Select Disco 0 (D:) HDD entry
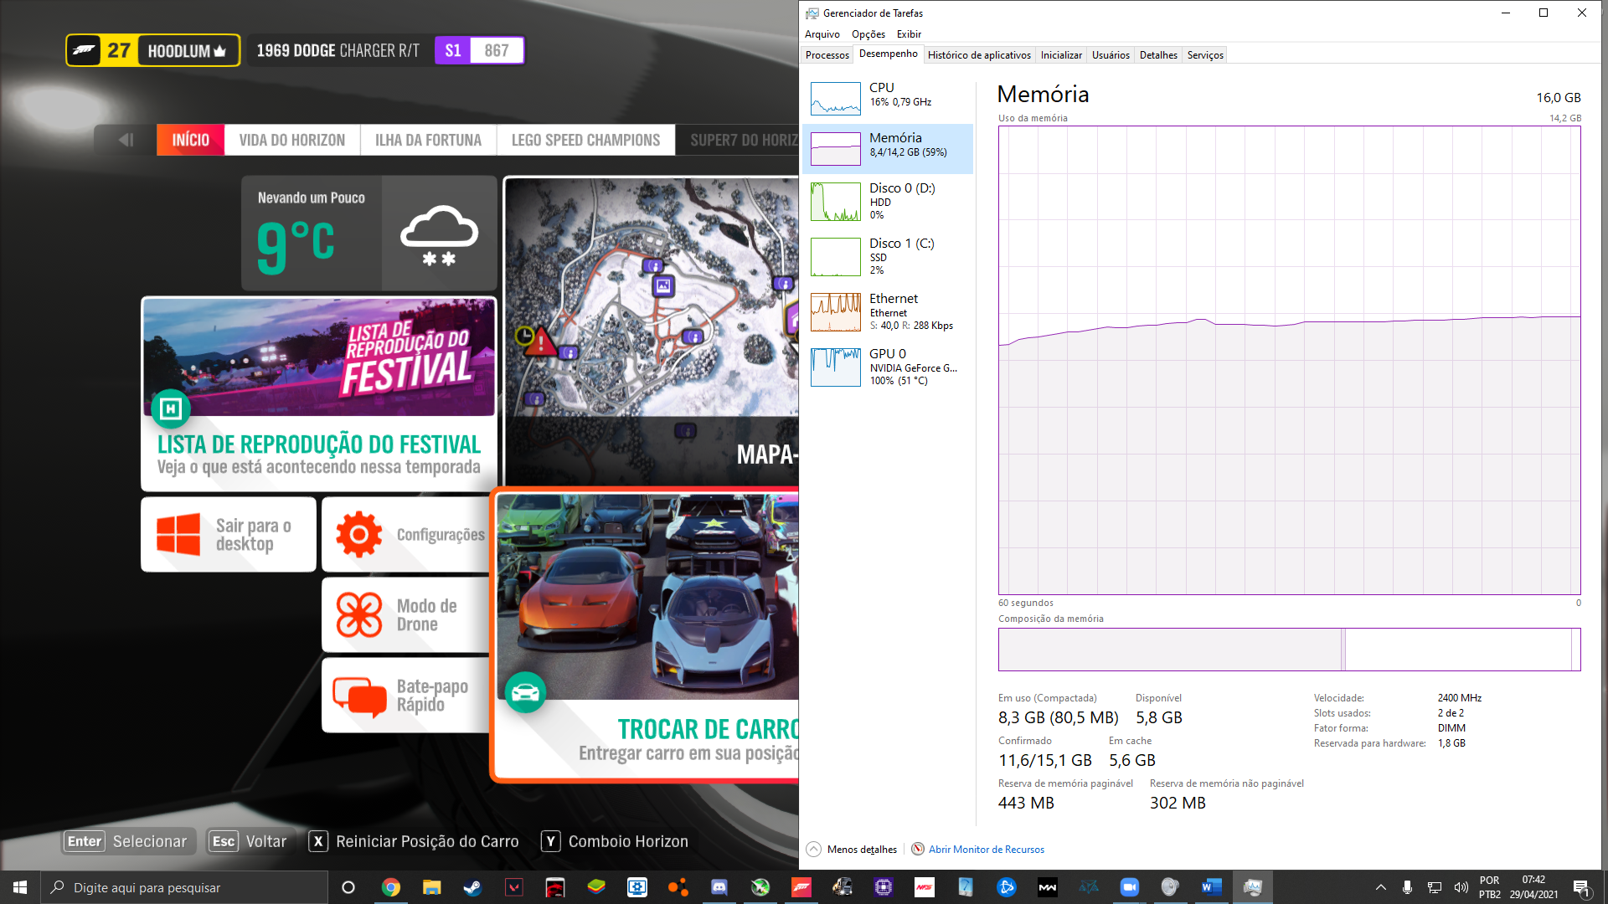 (x=888, y=201)
